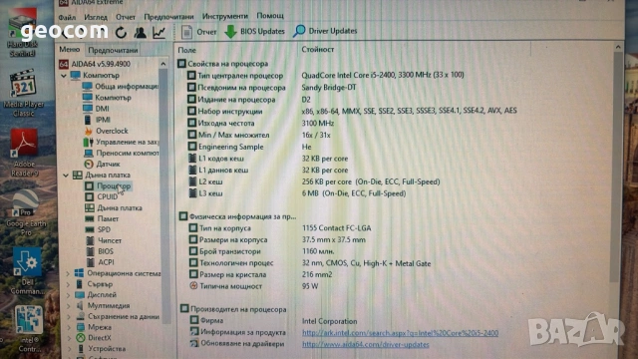Switch to the Предпочитани sidebar tab
Screen dimensions: 638x359
(113, 50)
